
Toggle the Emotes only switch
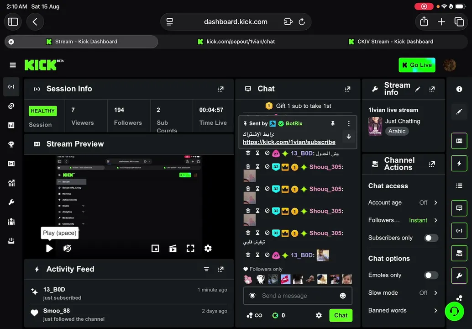(431, 275)
